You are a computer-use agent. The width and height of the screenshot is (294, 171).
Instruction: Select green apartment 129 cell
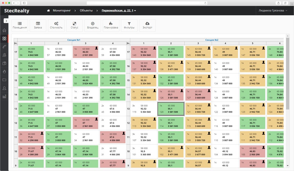253,95
